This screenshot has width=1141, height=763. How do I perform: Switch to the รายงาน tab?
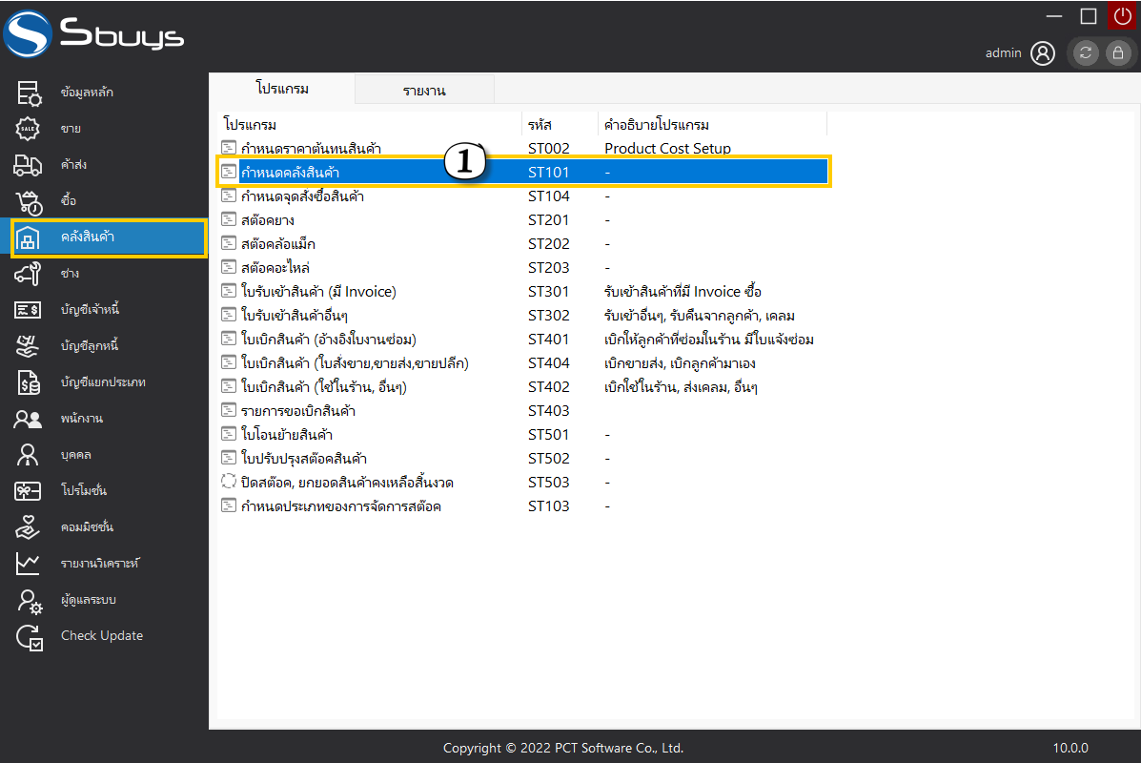pos(424,91)
